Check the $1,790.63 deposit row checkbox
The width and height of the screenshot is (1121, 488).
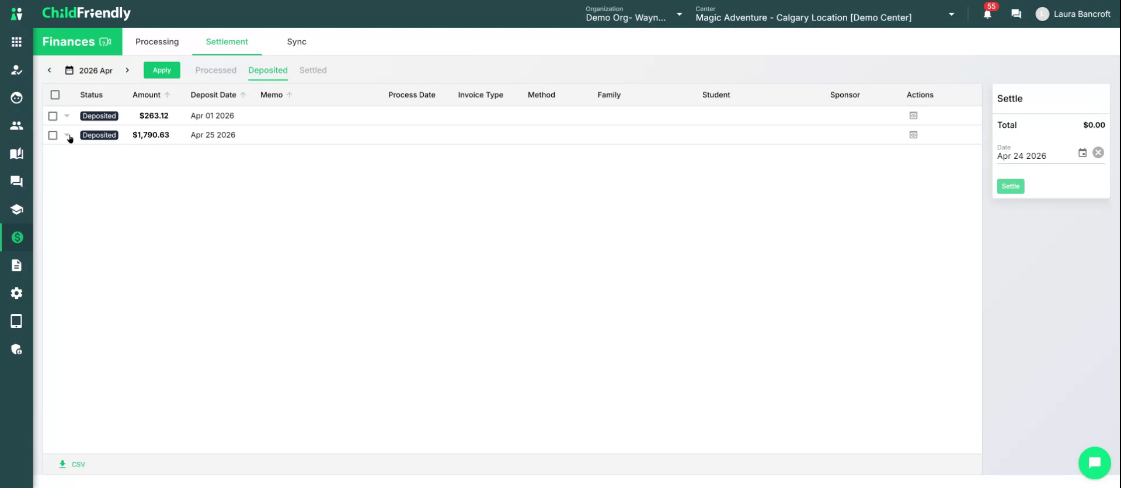coord(53,135)
